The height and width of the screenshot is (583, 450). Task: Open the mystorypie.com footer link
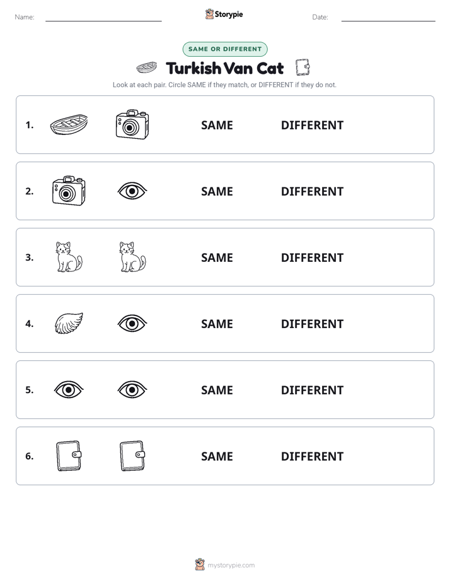(x=225, y=565)
